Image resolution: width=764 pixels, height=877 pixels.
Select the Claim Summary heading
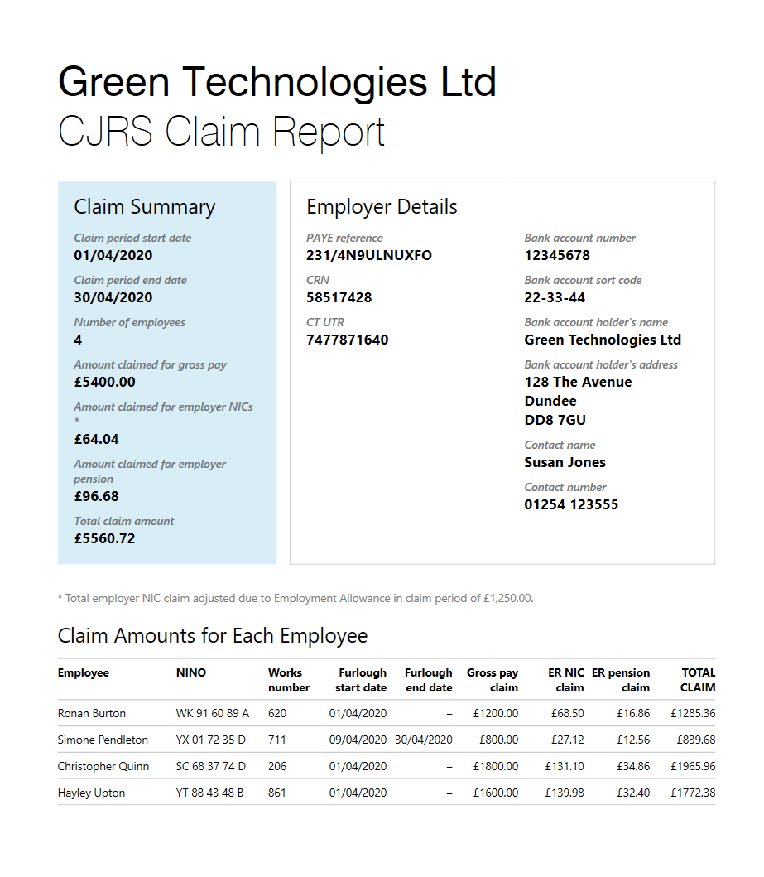(145, 207)
